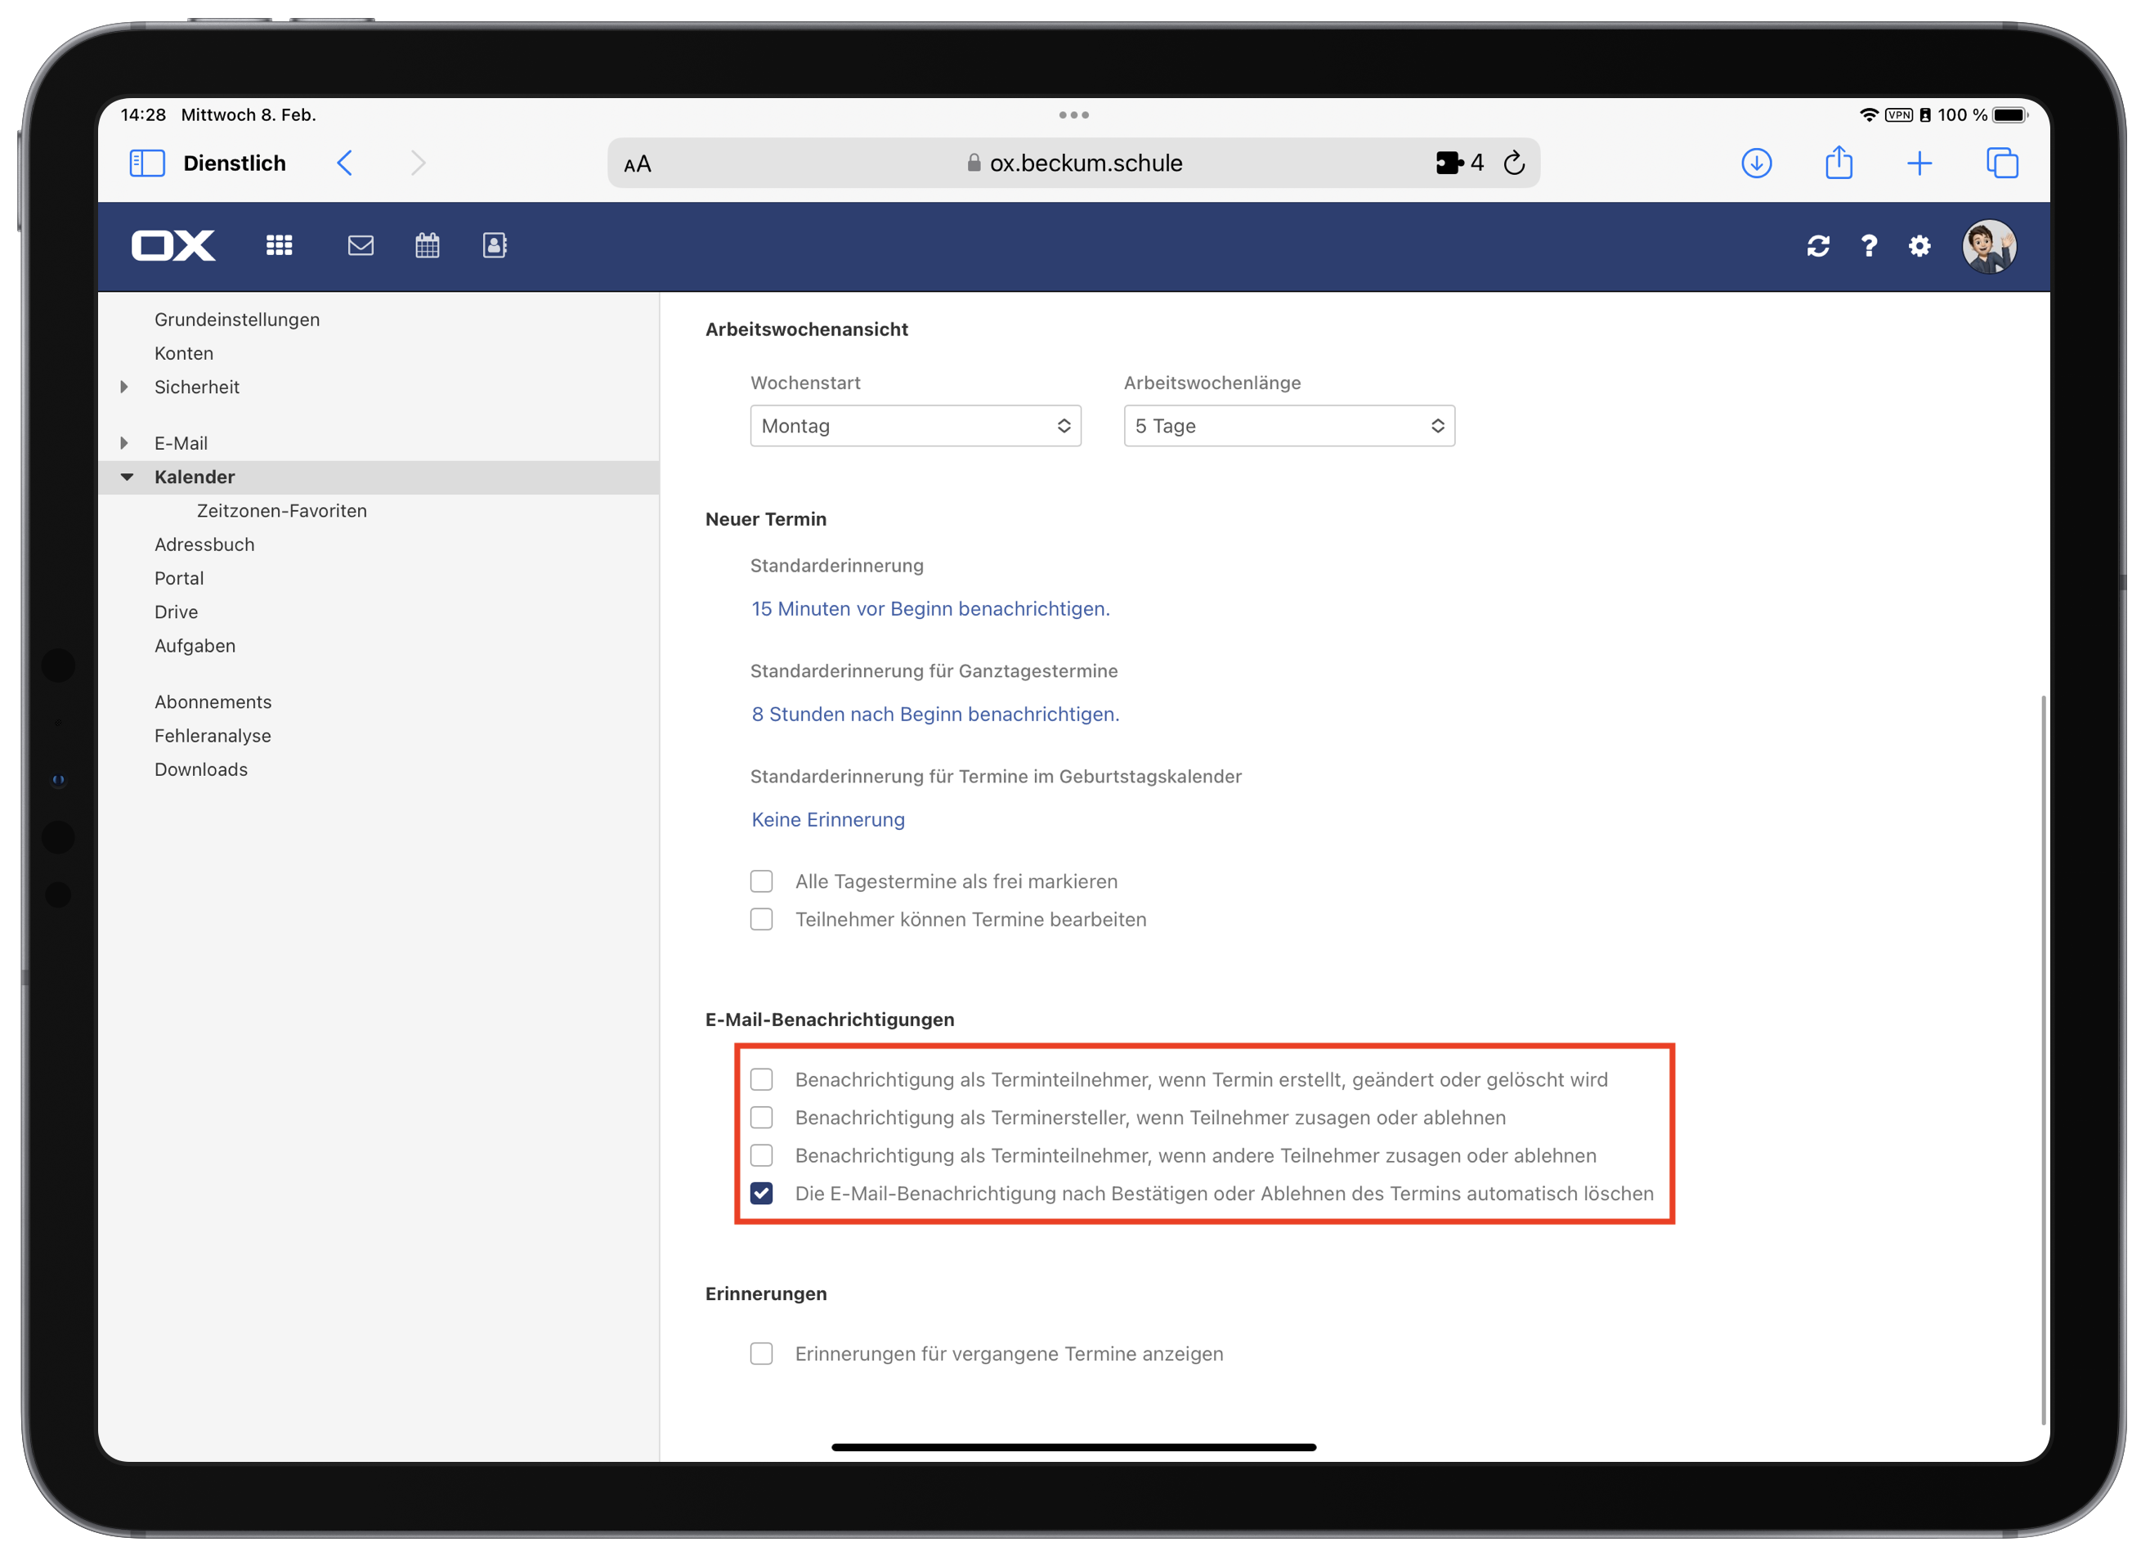Collapse the Kalender tree arrow

127,477
